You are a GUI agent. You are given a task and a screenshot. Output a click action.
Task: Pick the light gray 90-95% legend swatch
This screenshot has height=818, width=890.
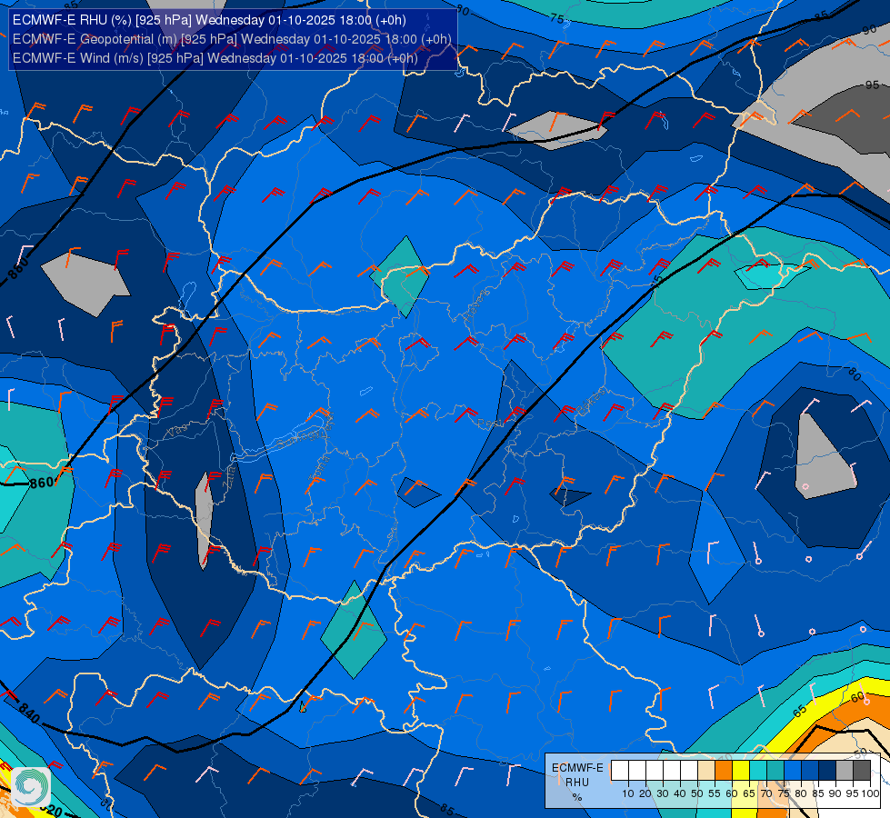click(845, 771)
